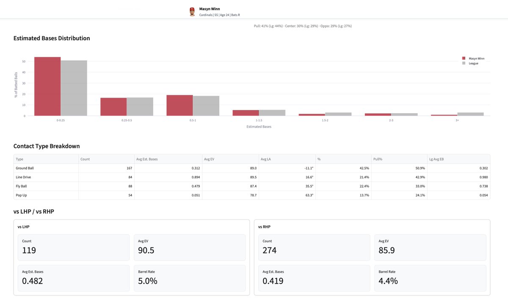
Task: Click Pop Up Avg LA value 63.3°
Action: pos(309,195)
